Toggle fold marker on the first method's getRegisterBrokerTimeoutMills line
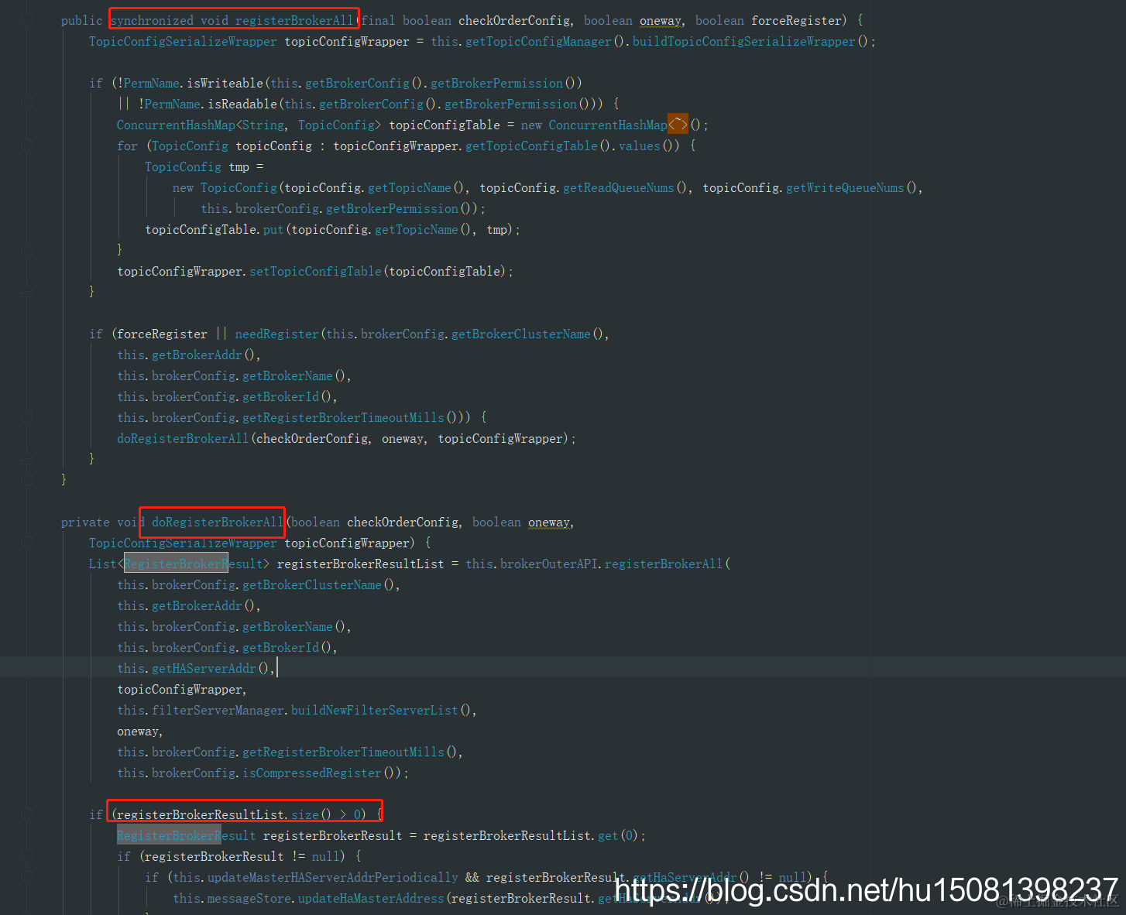This screenshot has height=915, width=1126. point(27,417)
